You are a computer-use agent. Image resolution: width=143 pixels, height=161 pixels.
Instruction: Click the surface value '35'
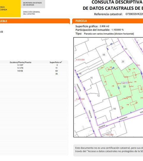[x=56, y=74]
